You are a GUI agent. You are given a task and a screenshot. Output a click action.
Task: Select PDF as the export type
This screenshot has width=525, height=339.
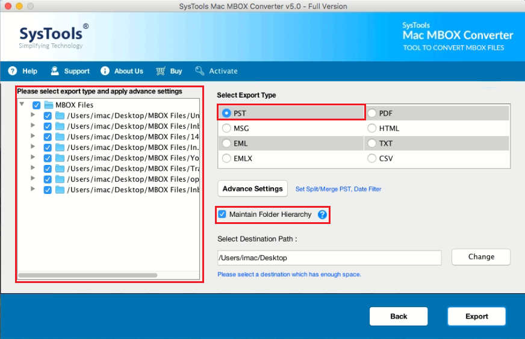tap(372, 113)
